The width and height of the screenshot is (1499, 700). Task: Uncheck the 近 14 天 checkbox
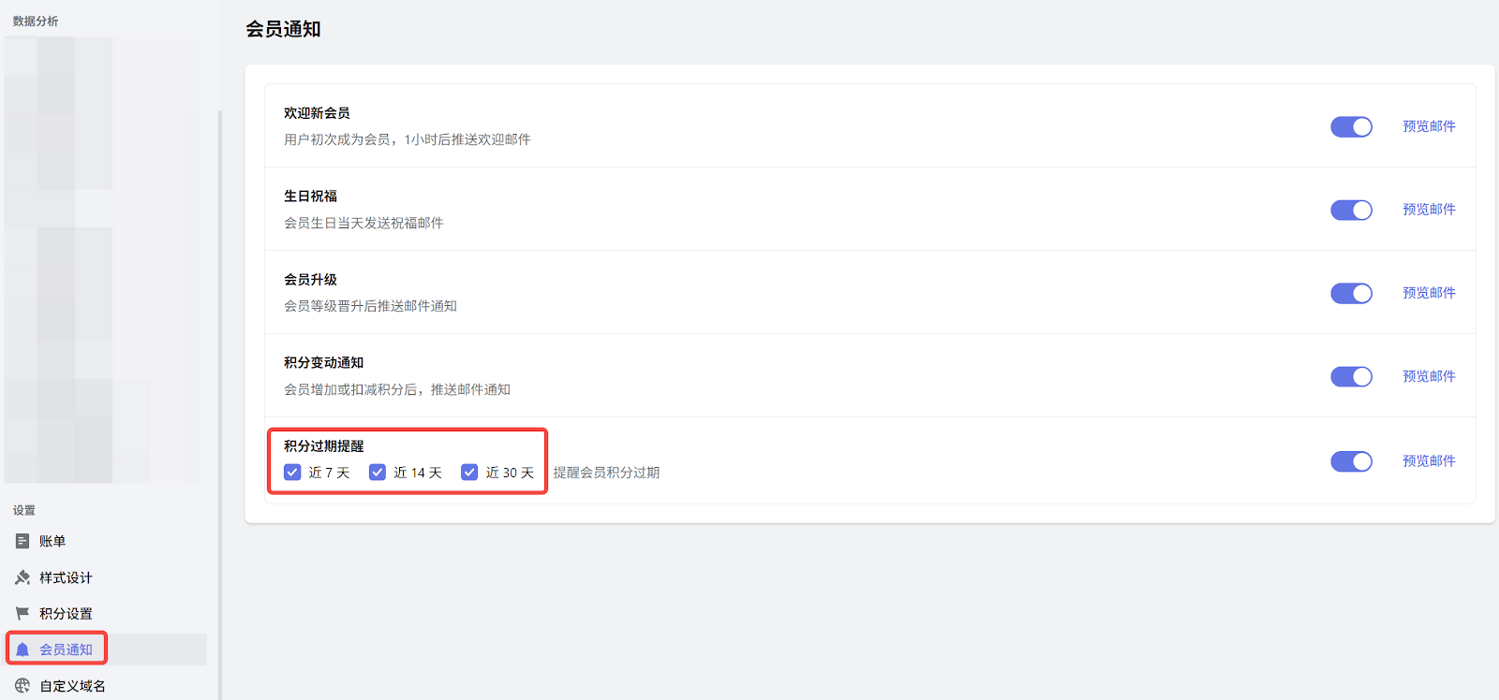pos(378,473)
